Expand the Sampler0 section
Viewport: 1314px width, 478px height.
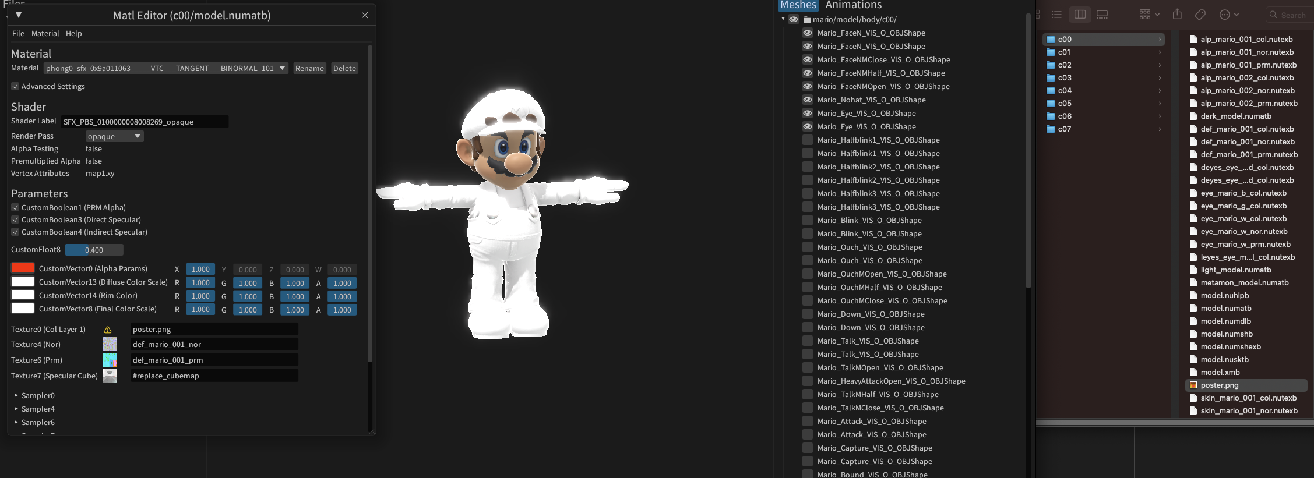click(x=16, y=395)
